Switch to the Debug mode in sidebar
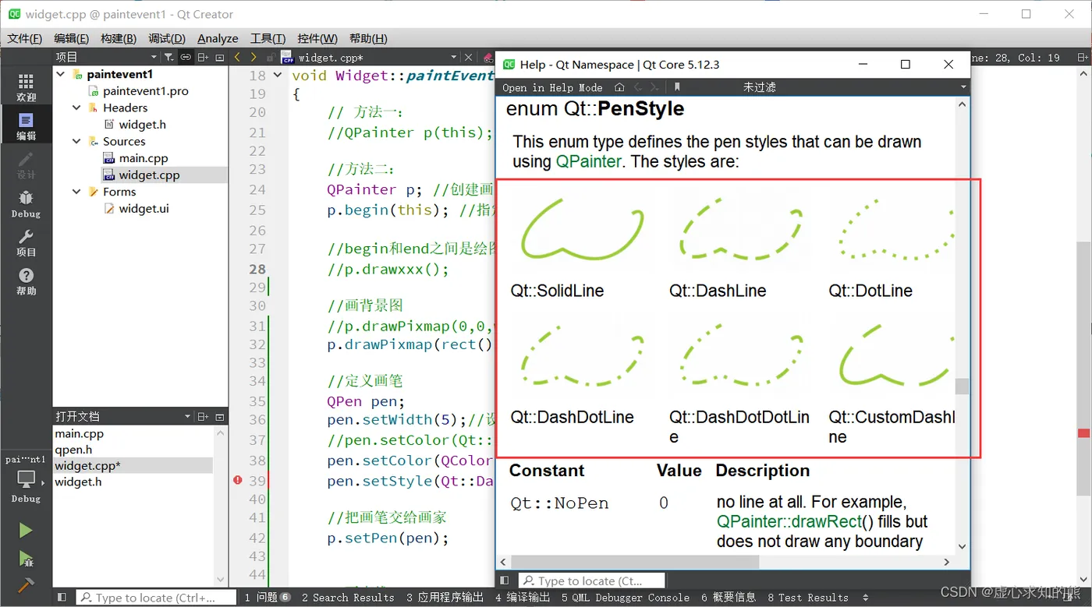The width and height of the screenshot is (1092, 607). [x=26, y=203]
